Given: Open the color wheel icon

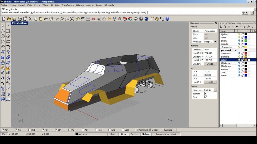Looking at the screenshot, I should [x=130, y=19].
